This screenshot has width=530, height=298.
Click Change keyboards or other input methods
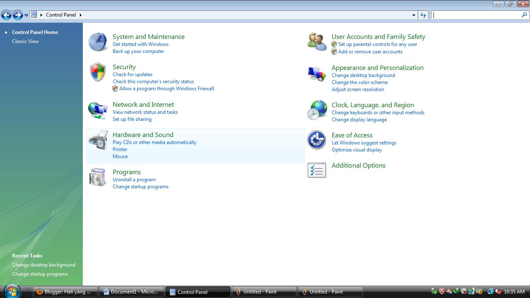click(378, 113)
